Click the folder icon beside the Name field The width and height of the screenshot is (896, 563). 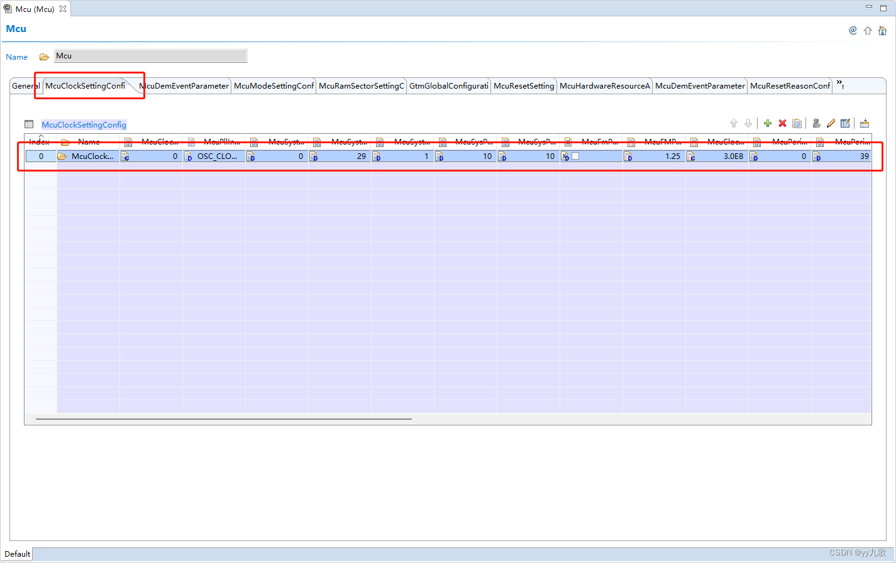pyautogui.click(x=44, y=57)
